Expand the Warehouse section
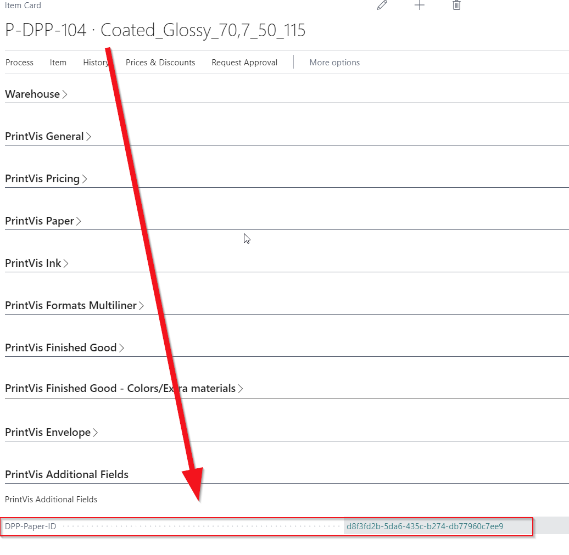Image resolution: width=569 pixels, height=555 pixels. [33, 94]
